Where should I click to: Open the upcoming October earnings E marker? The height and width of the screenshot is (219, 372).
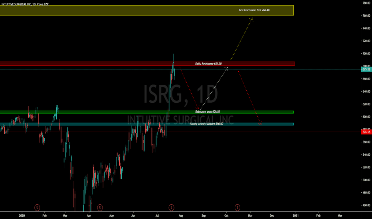point(237,207)
